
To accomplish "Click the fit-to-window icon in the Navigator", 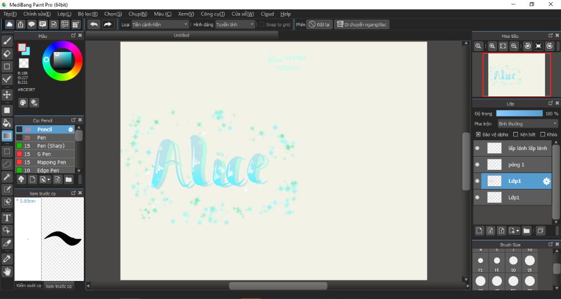I will (x=503, y=46).
